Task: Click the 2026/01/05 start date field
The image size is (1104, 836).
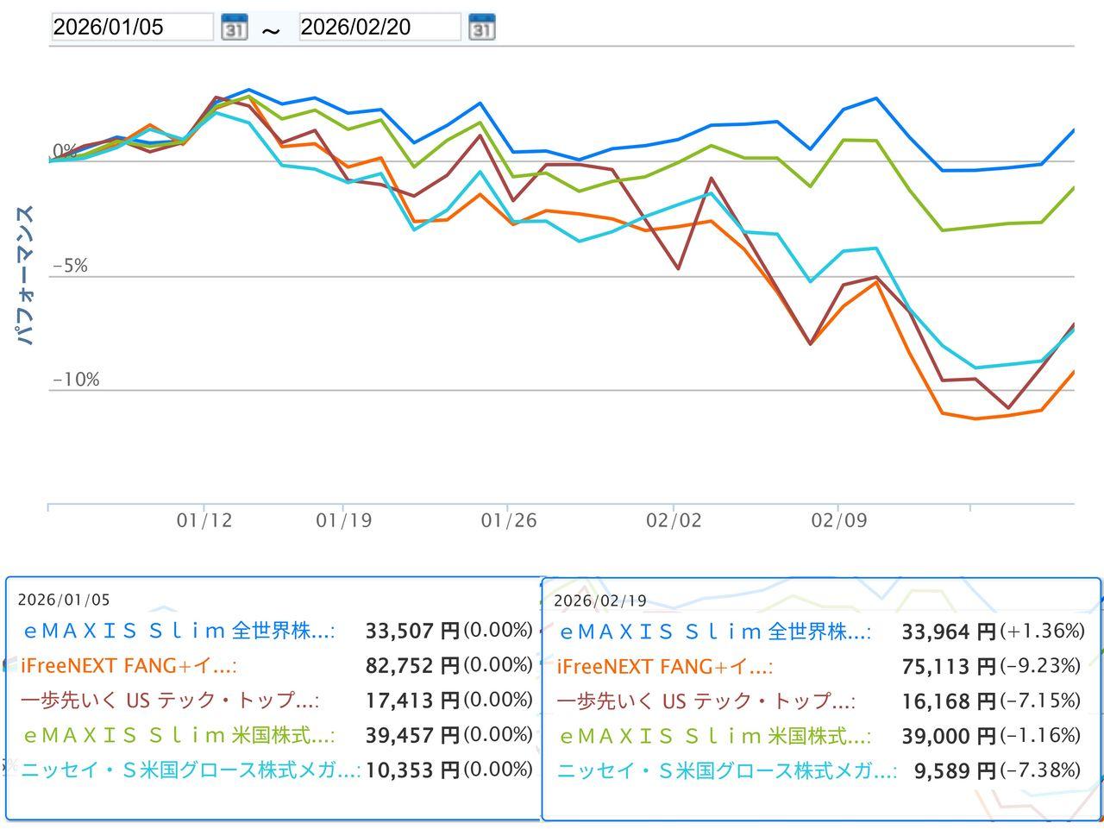Action: pos(131,27)
